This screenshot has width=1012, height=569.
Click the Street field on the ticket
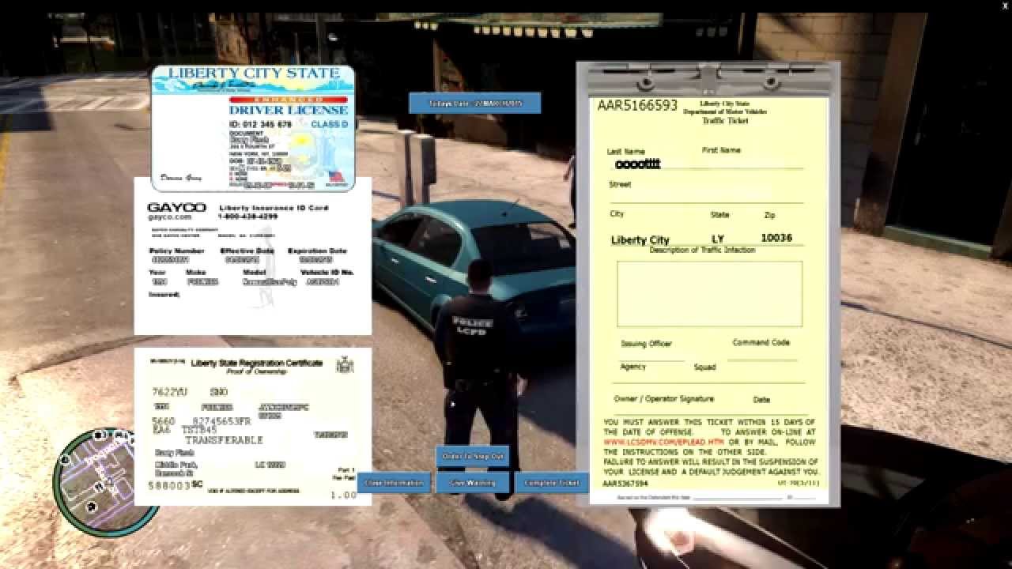(x=706, y=196)
